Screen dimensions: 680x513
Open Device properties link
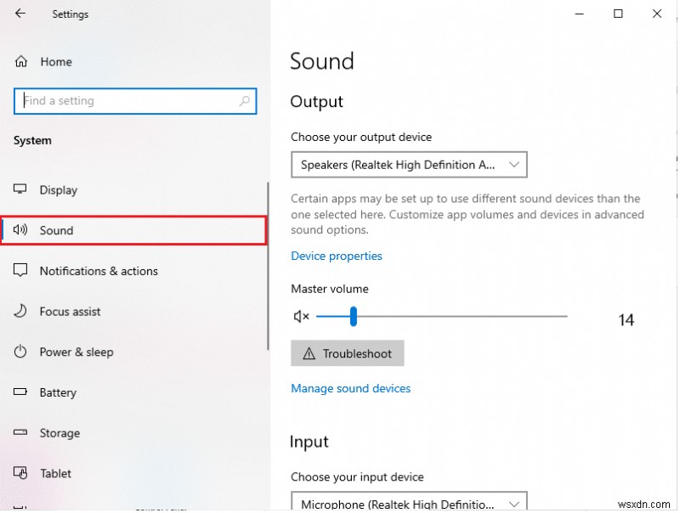(337, 256)
